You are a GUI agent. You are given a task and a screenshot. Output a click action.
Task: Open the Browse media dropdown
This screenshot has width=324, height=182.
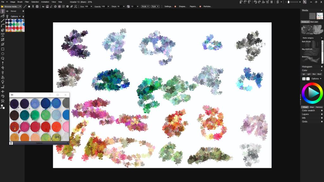tap(11, 6)
